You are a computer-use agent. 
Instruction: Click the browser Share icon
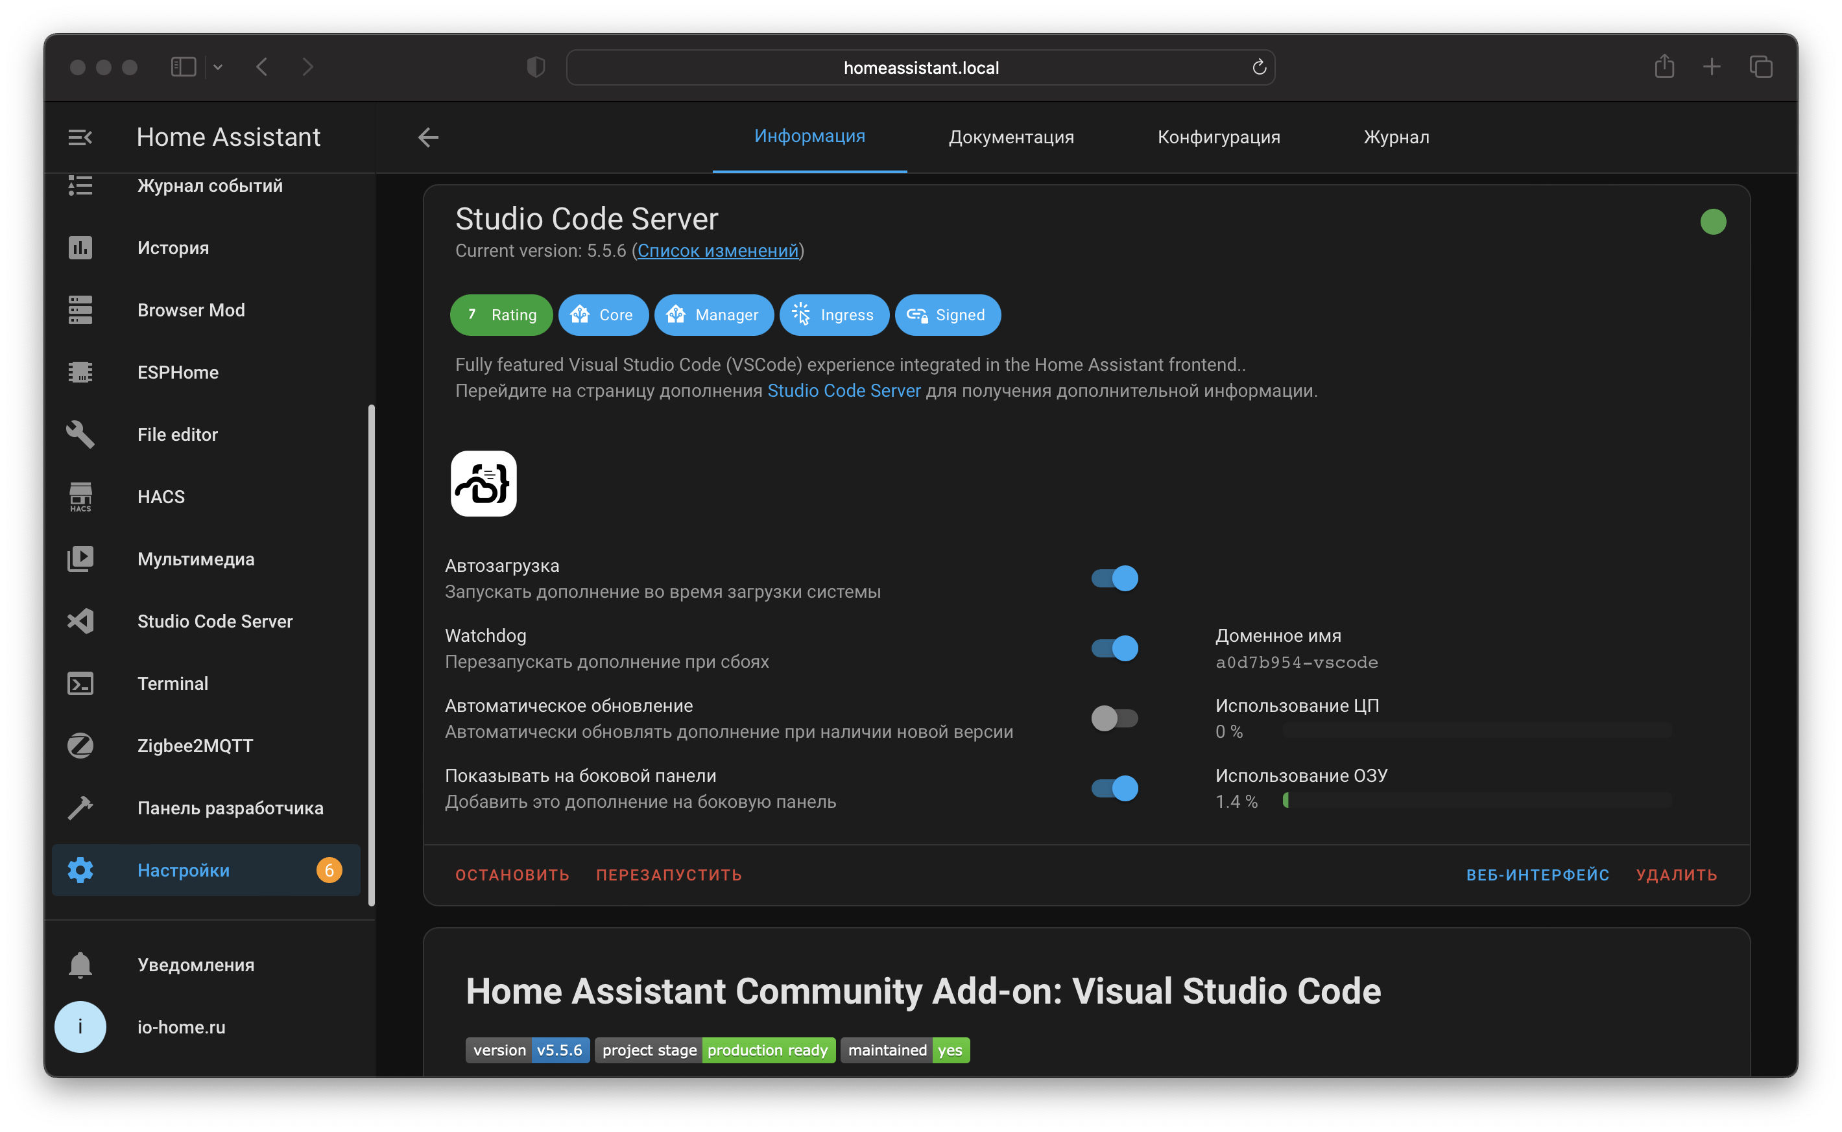pyautogui.click(x=1664, y=67)
